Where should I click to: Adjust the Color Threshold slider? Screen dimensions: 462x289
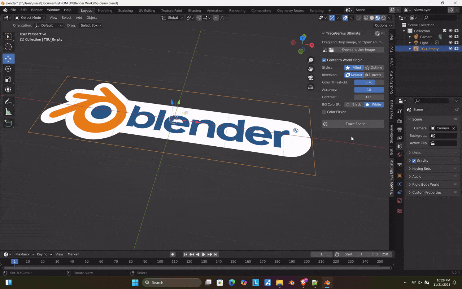(369, 82)
